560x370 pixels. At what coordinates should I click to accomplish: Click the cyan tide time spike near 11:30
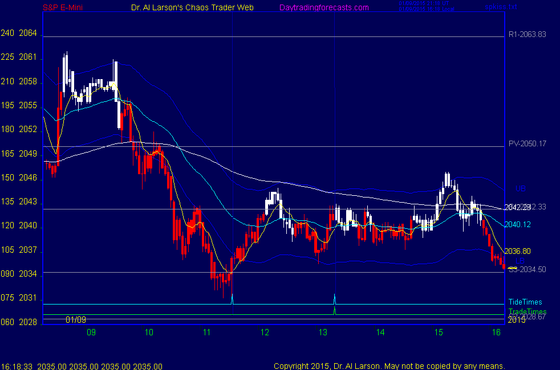click(232, 299)
